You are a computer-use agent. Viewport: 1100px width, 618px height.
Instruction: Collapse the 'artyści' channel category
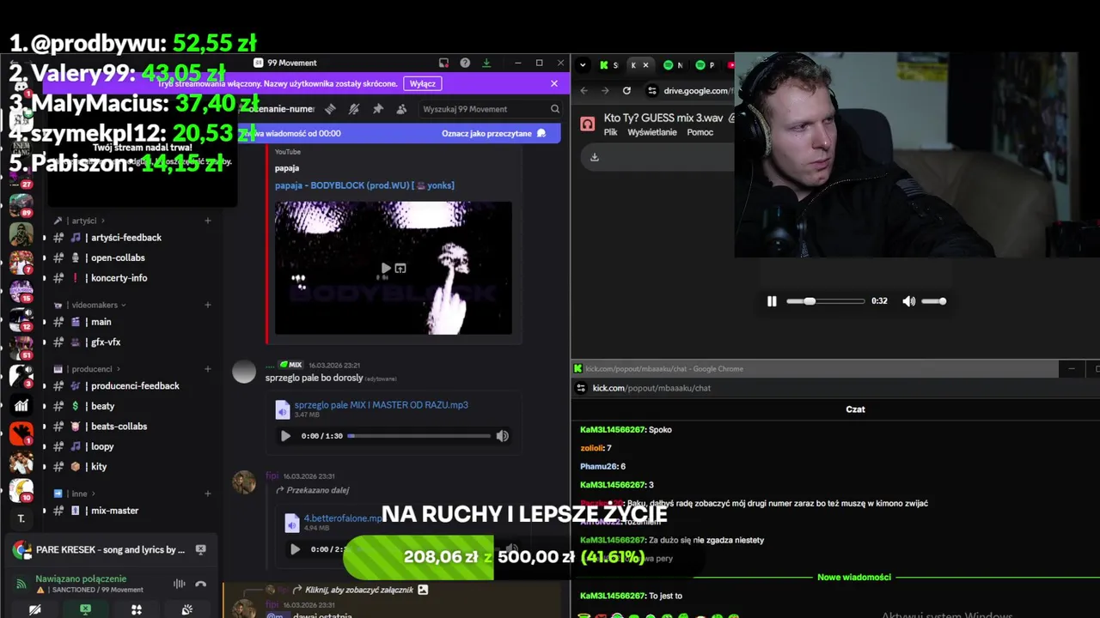(x=83, y=221)
